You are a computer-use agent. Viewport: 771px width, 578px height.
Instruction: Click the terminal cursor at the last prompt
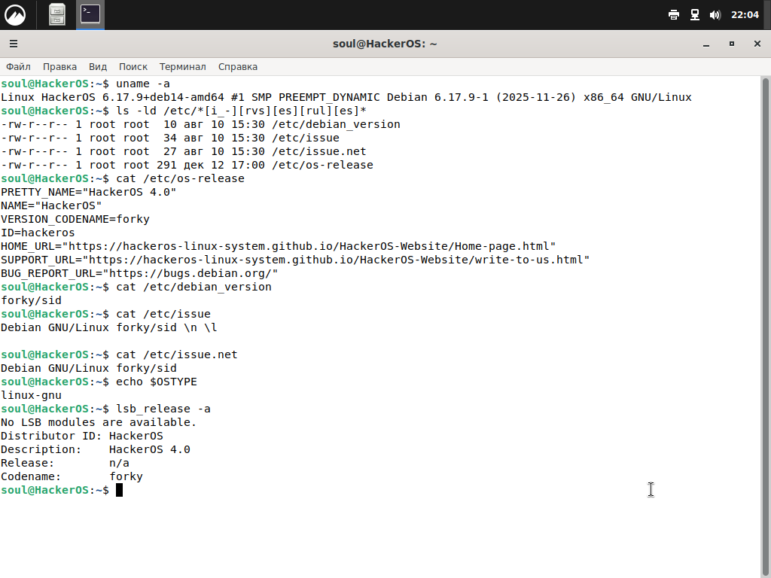tap(119, 490)
